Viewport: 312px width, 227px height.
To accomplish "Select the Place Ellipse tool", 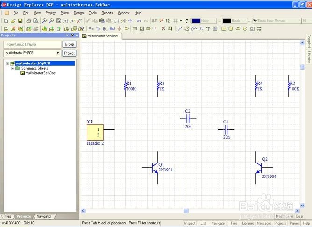I will pyautogui.click(x=238, y=29).
